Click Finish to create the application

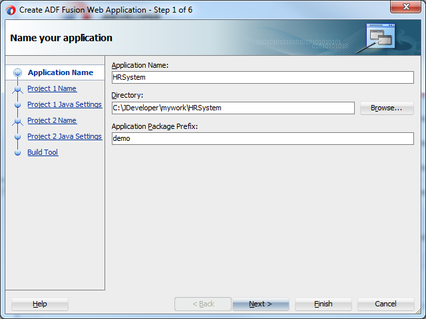(323, 304)
